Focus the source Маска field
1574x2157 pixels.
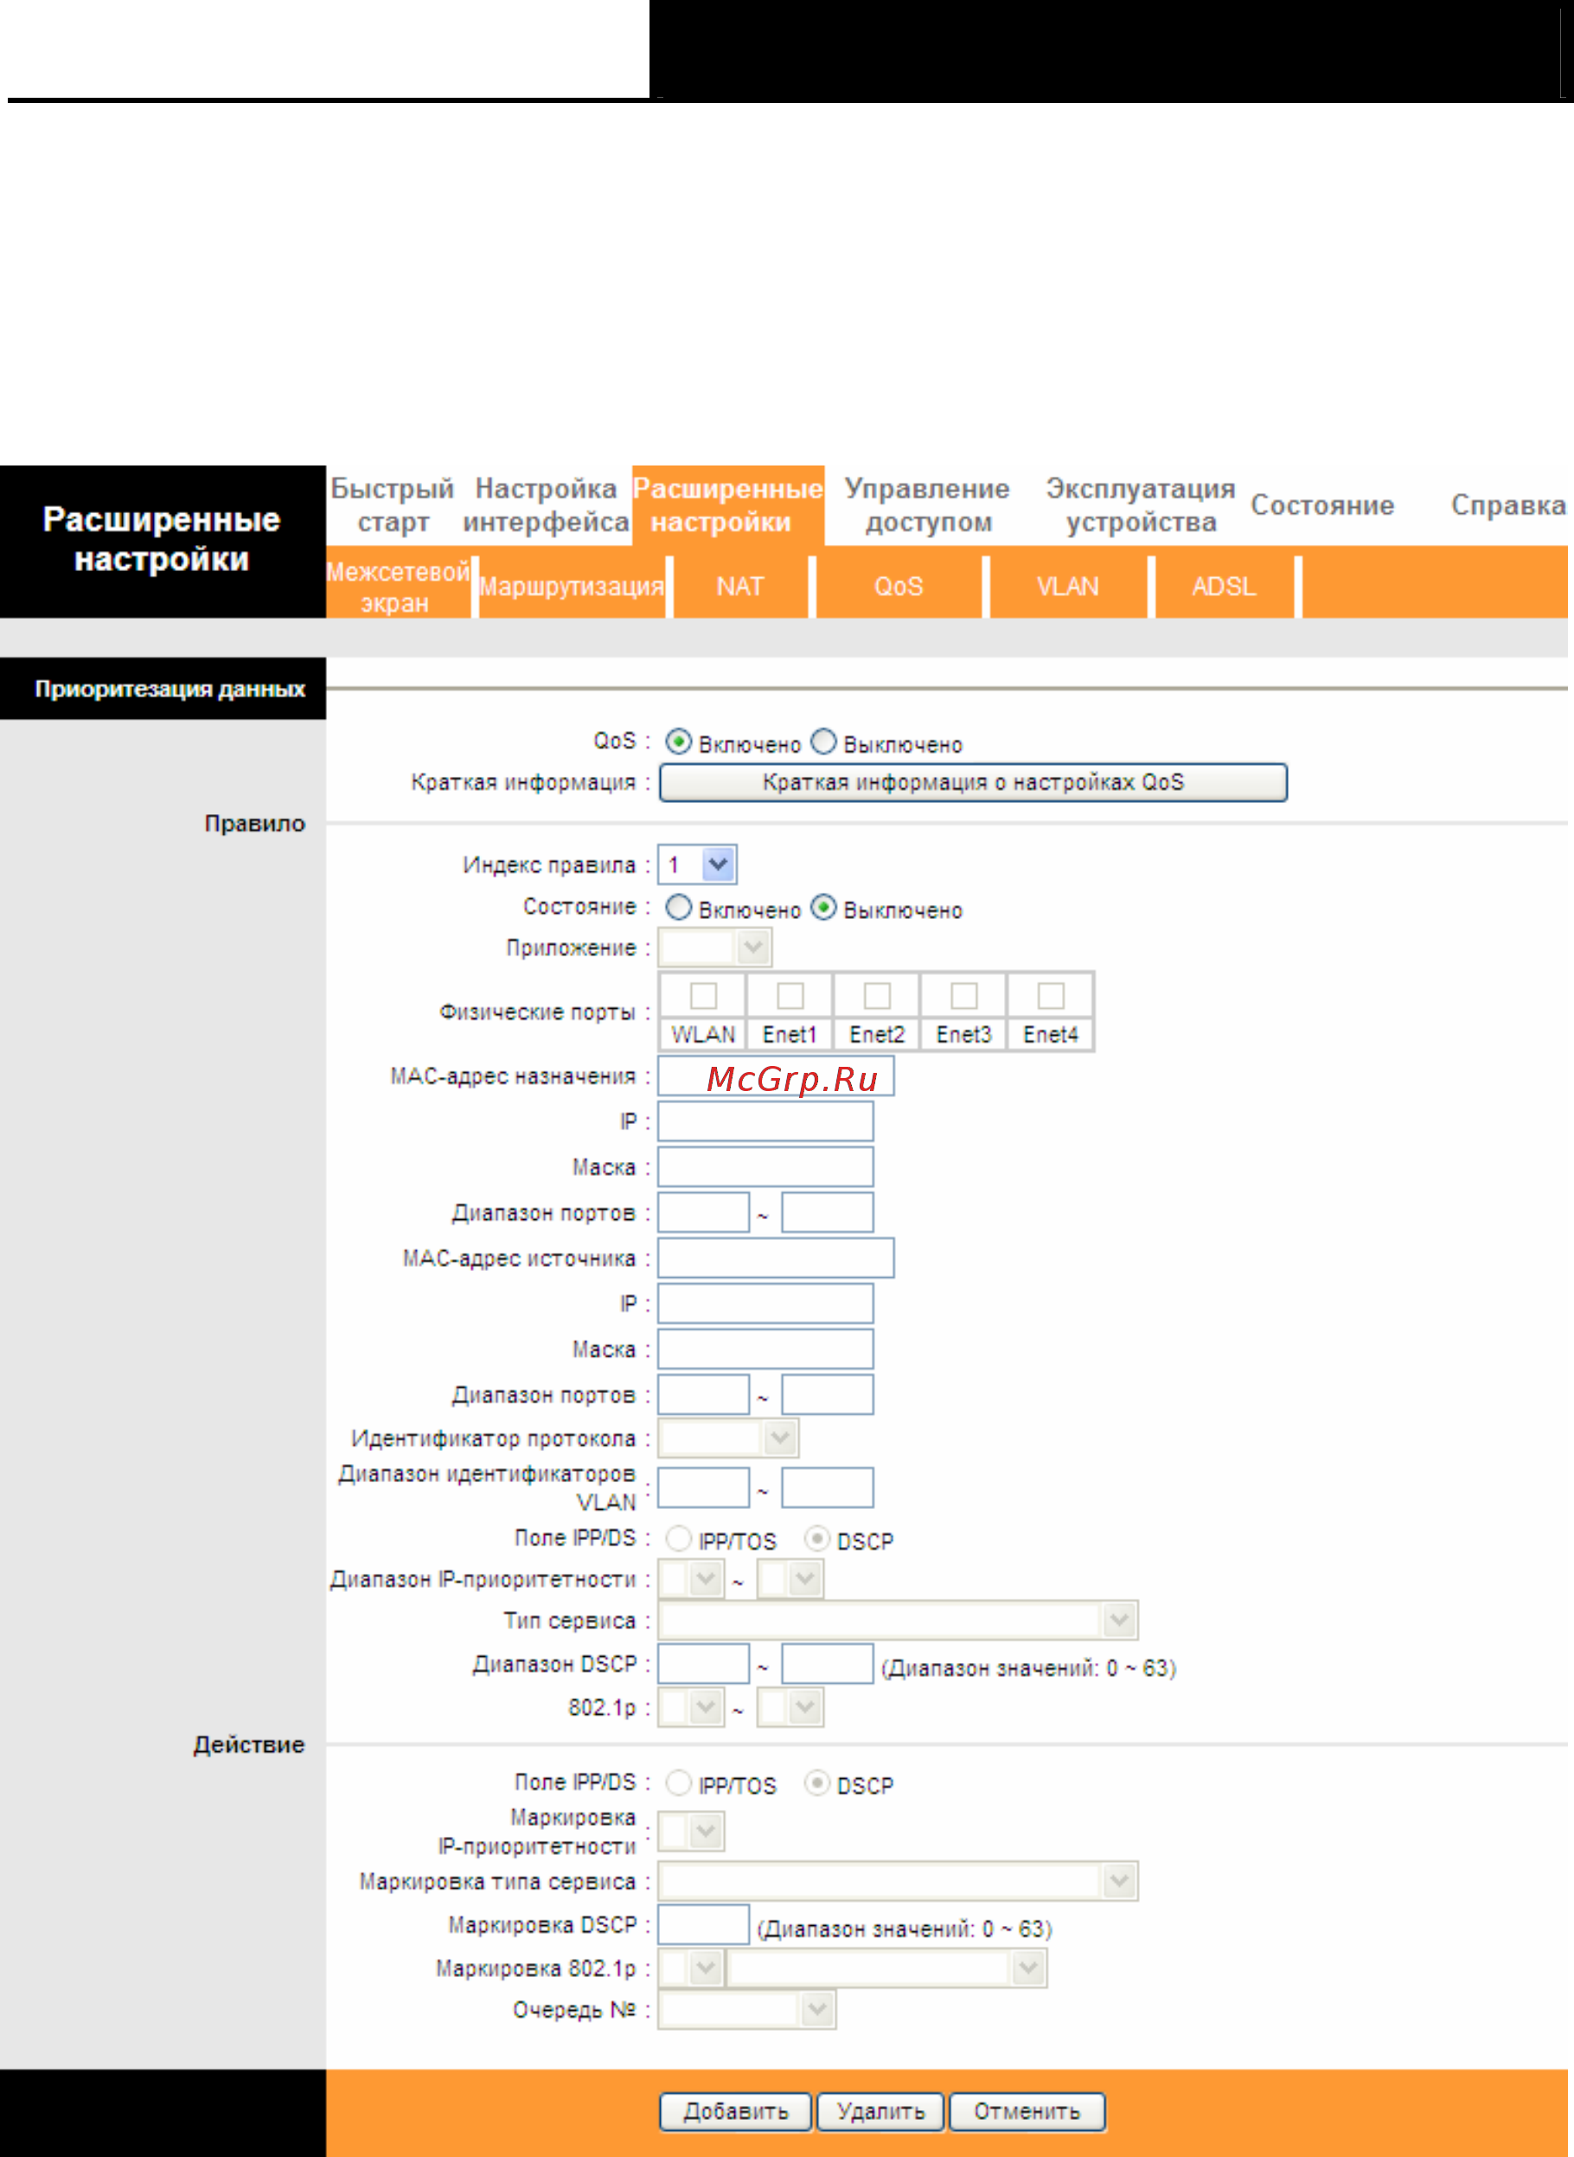tap(765, 1350)
